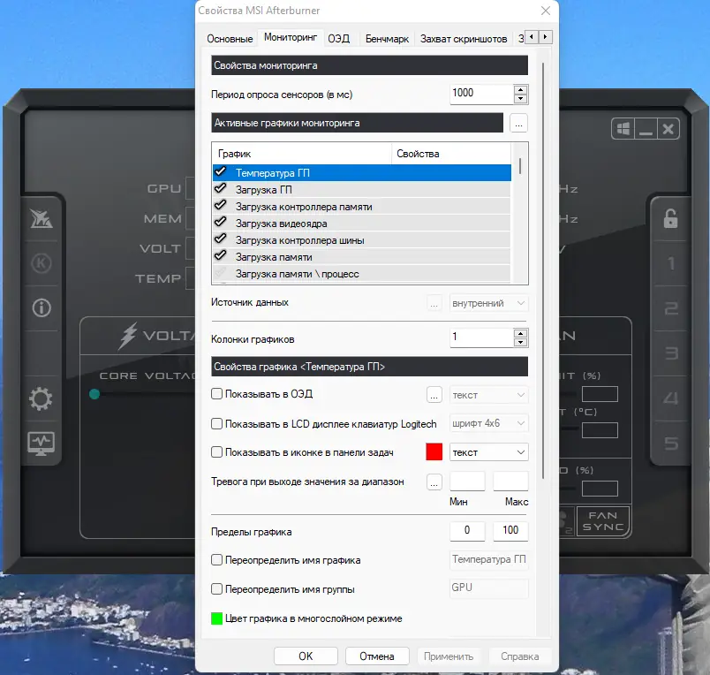710x675 pixels.
Task: Check Переопределить имя графика
Action: click(x=217, y=560)
